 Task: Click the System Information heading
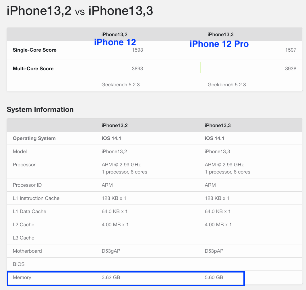[x=40, y=109]
